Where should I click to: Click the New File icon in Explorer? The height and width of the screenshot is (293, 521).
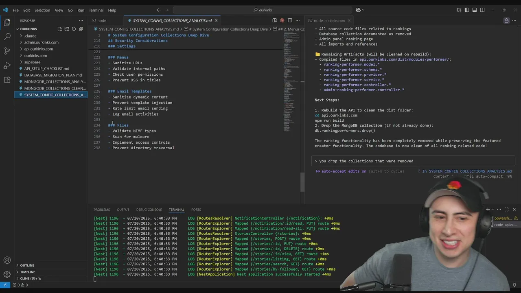(x=59, y=29)
